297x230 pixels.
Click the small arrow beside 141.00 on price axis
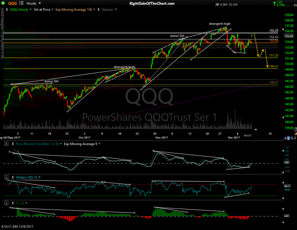point(283,118)
